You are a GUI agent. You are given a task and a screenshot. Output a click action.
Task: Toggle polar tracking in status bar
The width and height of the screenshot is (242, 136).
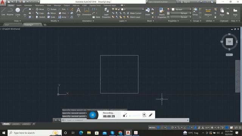click(172, 128)
